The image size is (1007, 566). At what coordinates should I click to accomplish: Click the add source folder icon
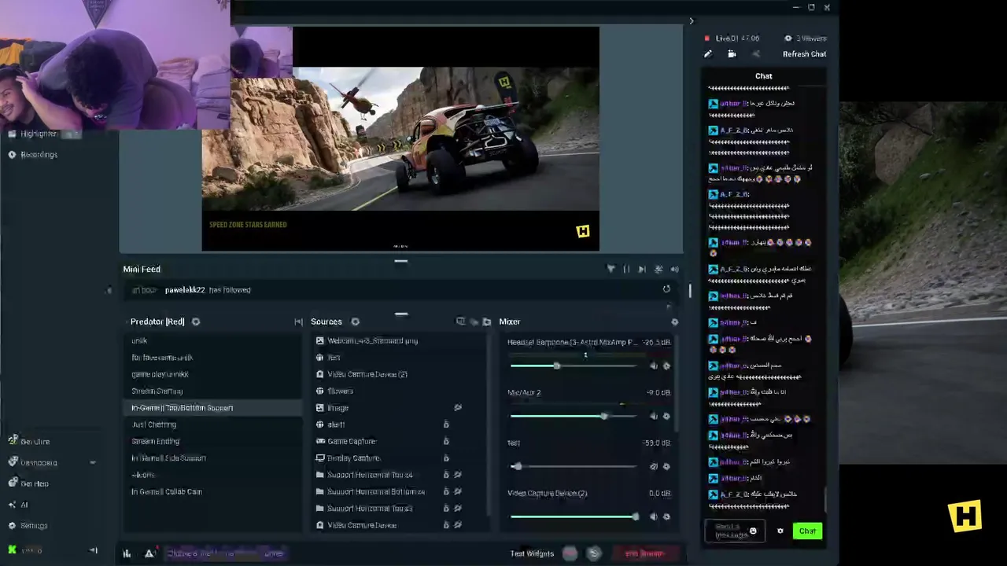(x=487, y=322)
